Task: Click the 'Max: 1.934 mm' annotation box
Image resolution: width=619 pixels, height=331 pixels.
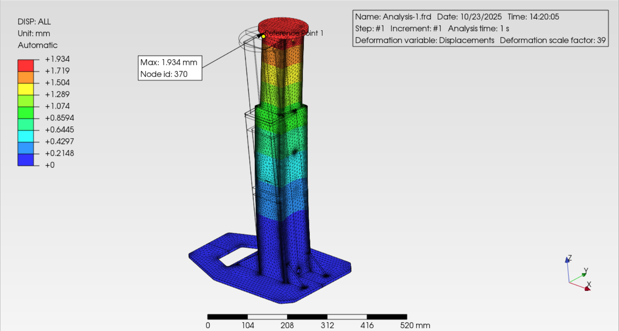Action: pyautogui.click(x=170, y=63)
